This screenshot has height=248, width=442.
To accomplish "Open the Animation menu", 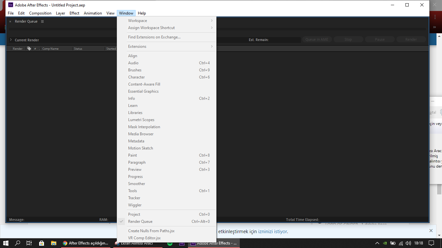I will (93, 13).
